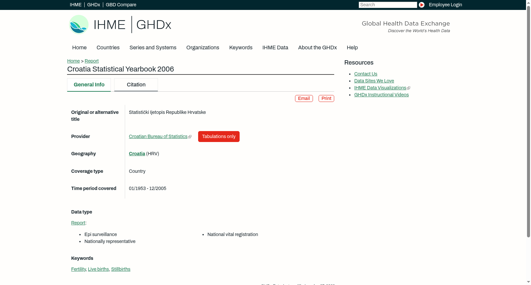Open the Countries menu

tap(108, 47)
